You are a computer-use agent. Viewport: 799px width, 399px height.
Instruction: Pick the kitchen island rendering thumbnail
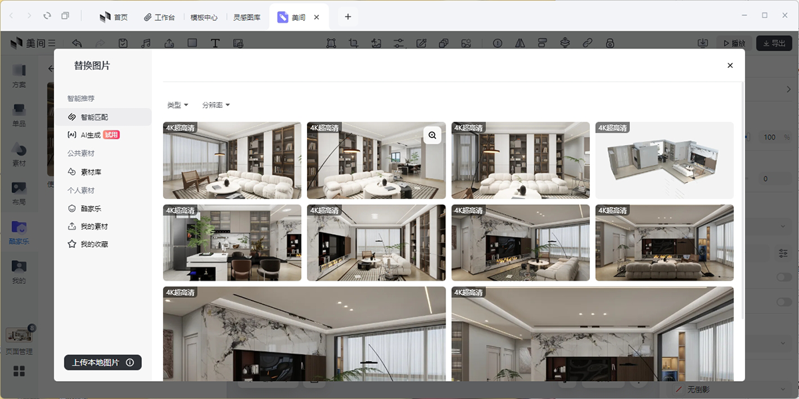(x=232, y=243)
